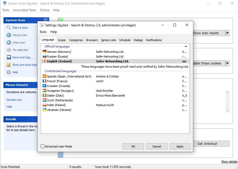Click the Dutch flag icon

point(44,100)
